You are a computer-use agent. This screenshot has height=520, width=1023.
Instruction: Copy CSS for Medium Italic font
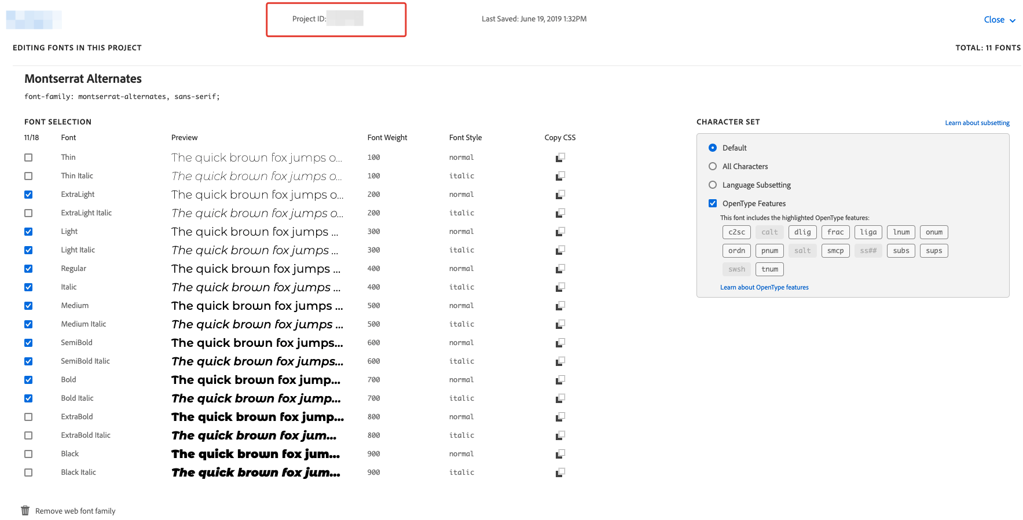560,324
